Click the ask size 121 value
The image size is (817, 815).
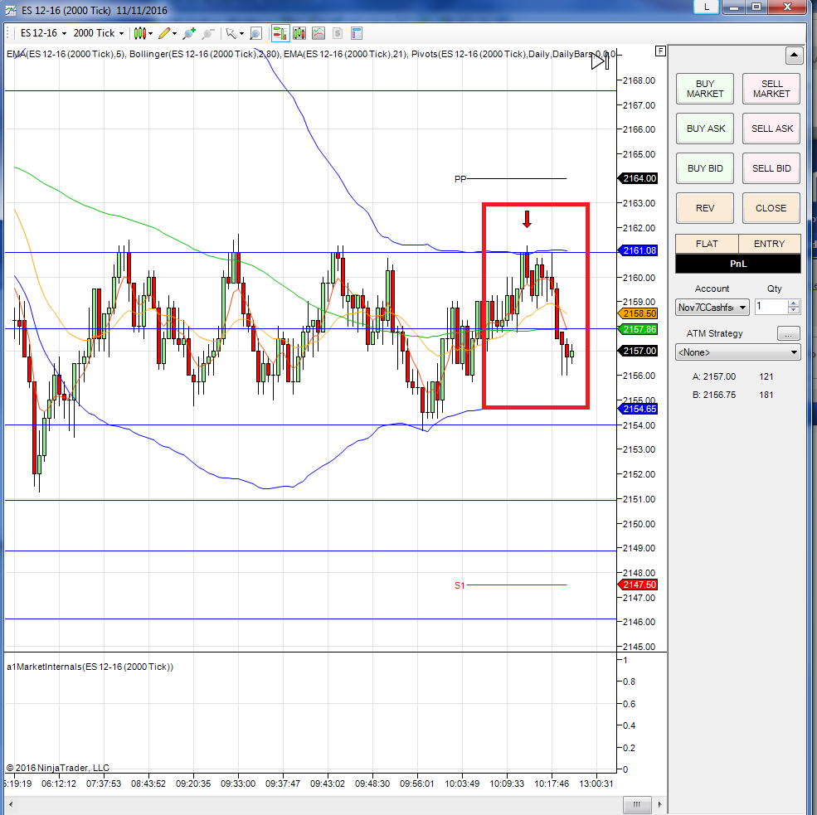766,376
